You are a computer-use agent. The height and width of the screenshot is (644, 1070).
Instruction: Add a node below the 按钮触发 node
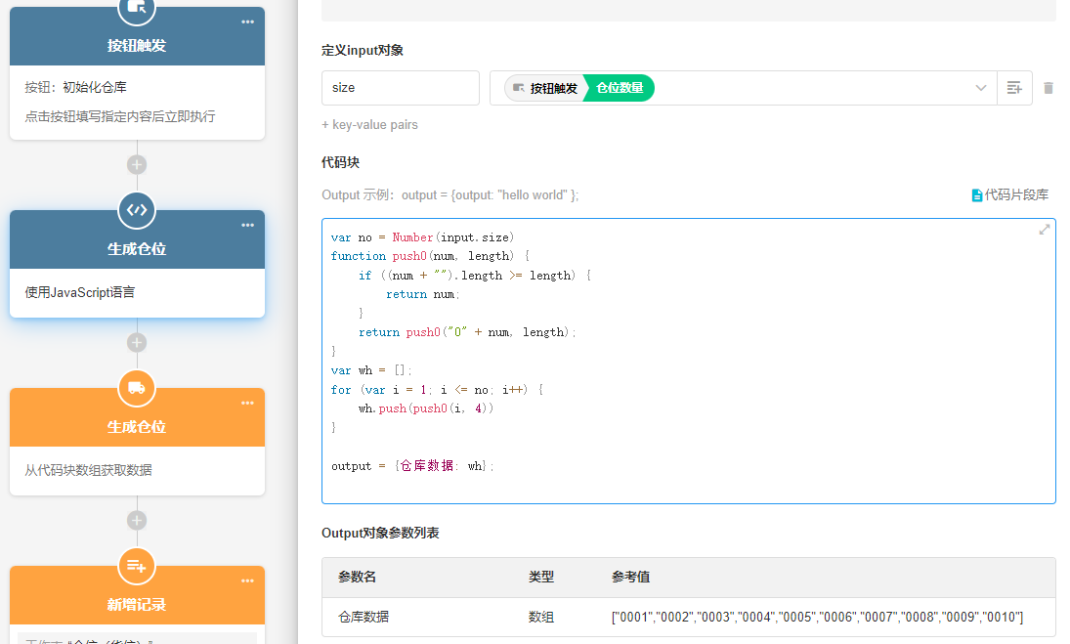click(x=137, y=164)
